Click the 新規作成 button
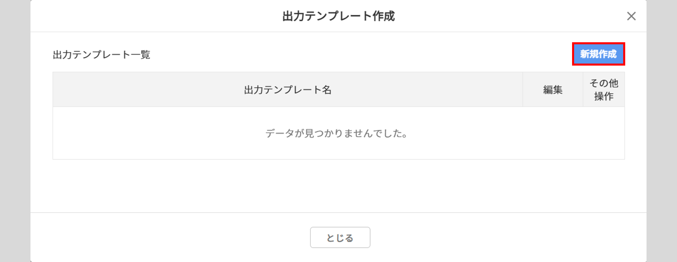Screen dimensions: 677x262 598,54
